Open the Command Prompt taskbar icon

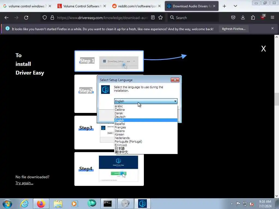[108, 204]
